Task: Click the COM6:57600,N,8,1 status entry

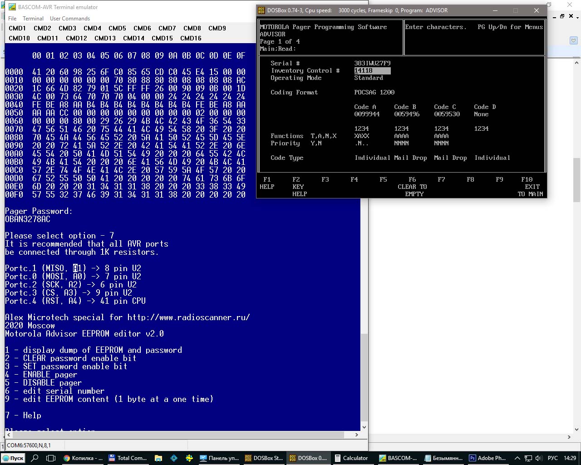Action: pos(29,445)
